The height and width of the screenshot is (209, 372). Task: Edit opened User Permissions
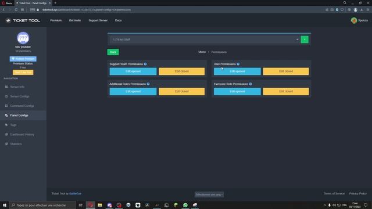coord(237,71)
